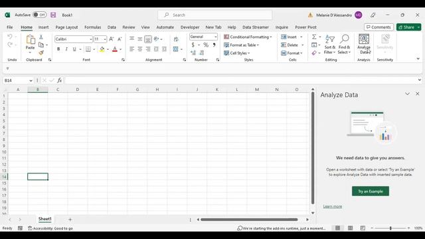Click the Paste clipboard icon
Viewport: 425px width, 239px height.
click(31, 40)
